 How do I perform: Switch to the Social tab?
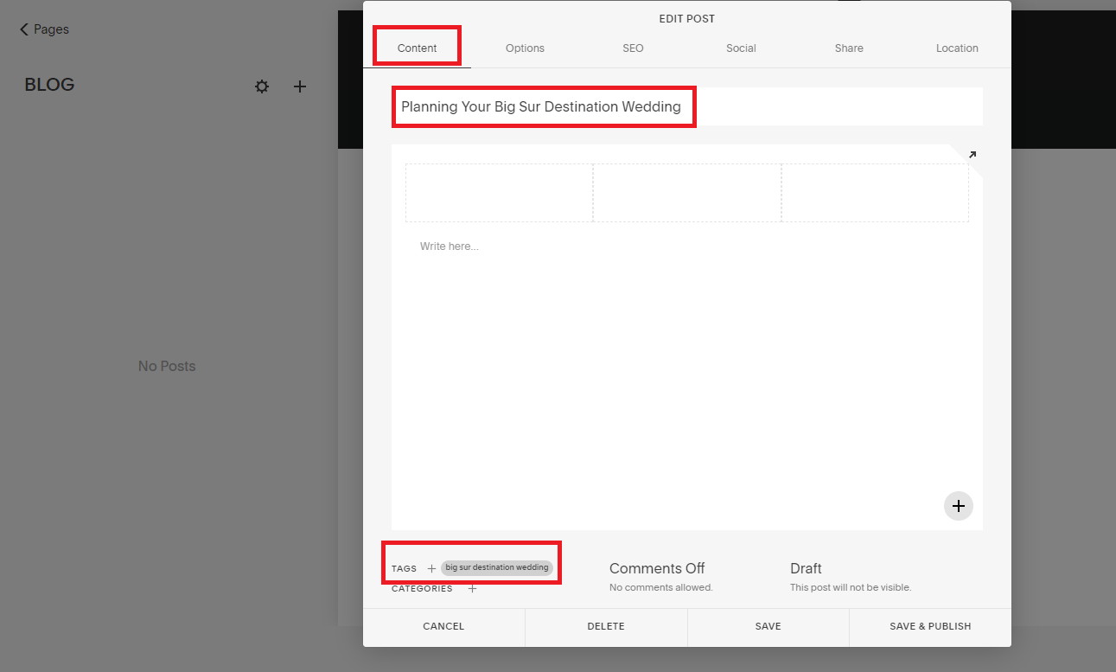coord(741,48)
